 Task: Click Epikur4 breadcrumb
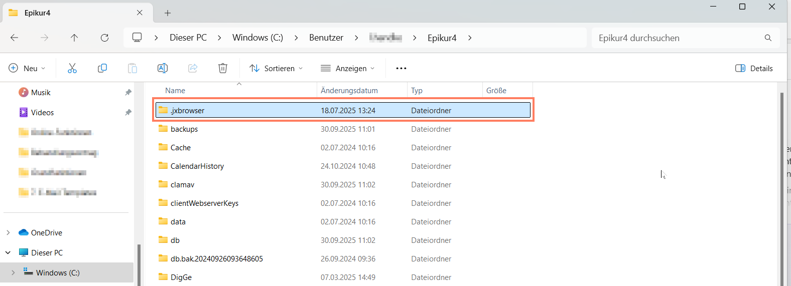click(442, 38)
